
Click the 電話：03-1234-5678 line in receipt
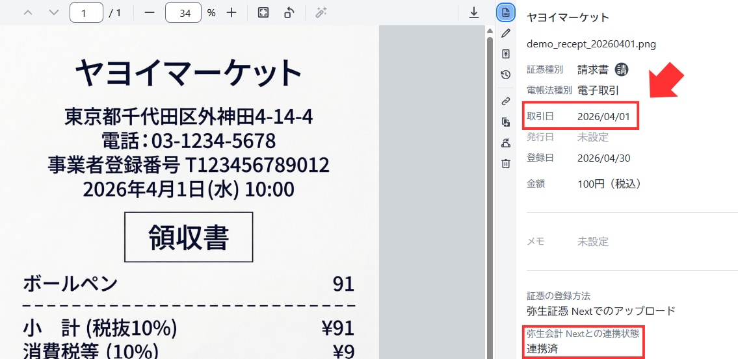pos(189,140)
